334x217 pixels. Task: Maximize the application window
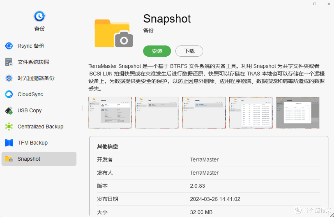click(x=315, y=4)
